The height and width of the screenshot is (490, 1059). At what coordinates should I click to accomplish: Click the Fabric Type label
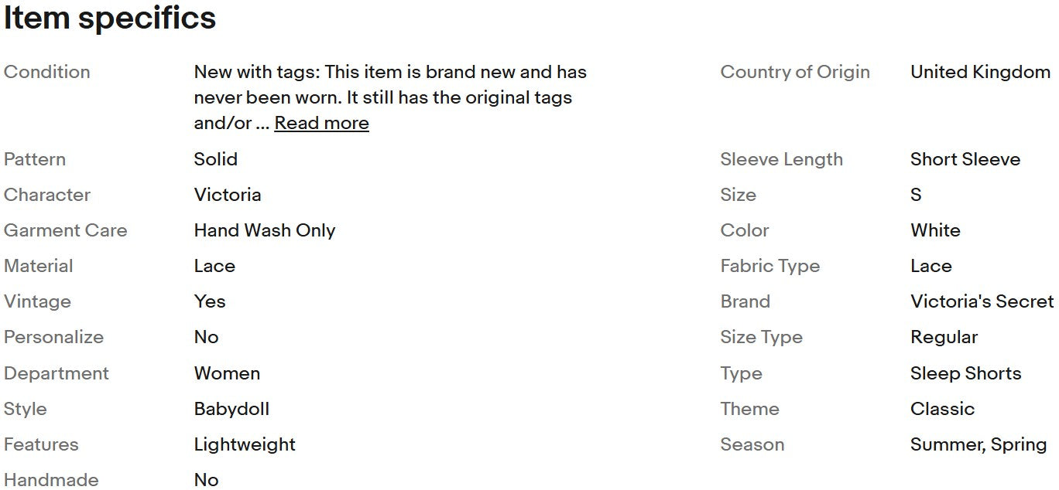point(769,266)
